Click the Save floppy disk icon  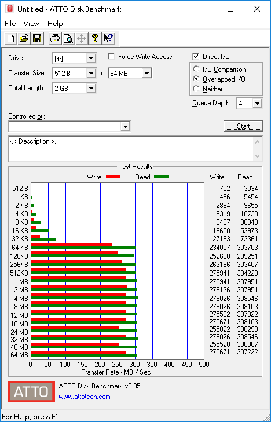click(37, 38)
